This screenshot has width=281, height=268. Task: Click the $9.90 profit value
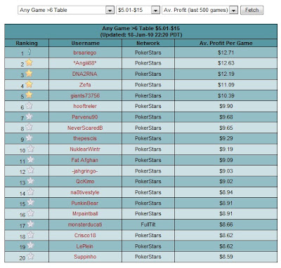click(226, 106)
